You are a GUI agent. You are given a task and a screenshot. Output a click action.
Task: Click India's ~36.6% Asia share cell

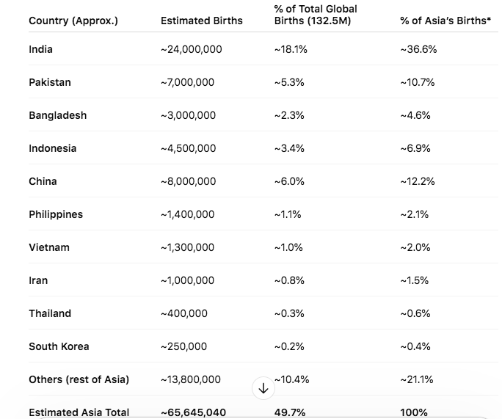point(417,49)
